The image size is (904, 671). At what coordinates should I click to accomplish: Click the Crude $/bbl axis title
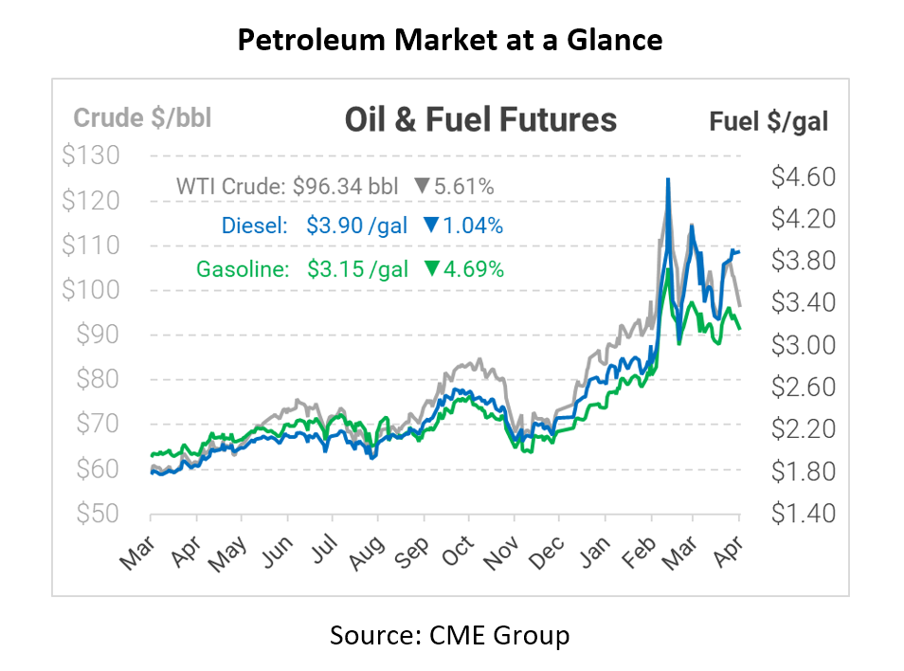pyautogui.click(x=142, y=118)
